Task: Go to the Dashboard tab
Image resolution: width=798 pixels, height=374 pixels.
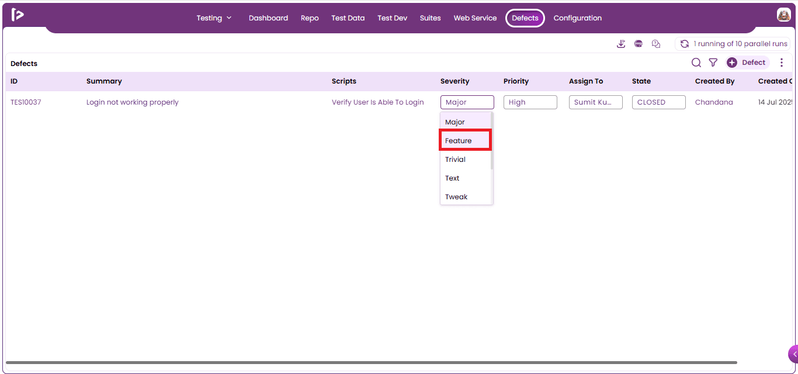Action: (x=268, y=18)
